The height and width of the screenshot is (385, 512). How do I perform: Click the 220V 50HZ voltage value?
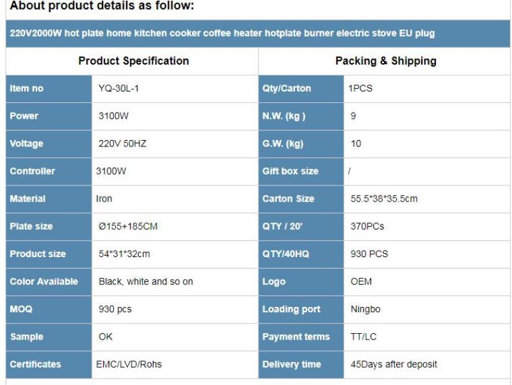click(122, 144)
